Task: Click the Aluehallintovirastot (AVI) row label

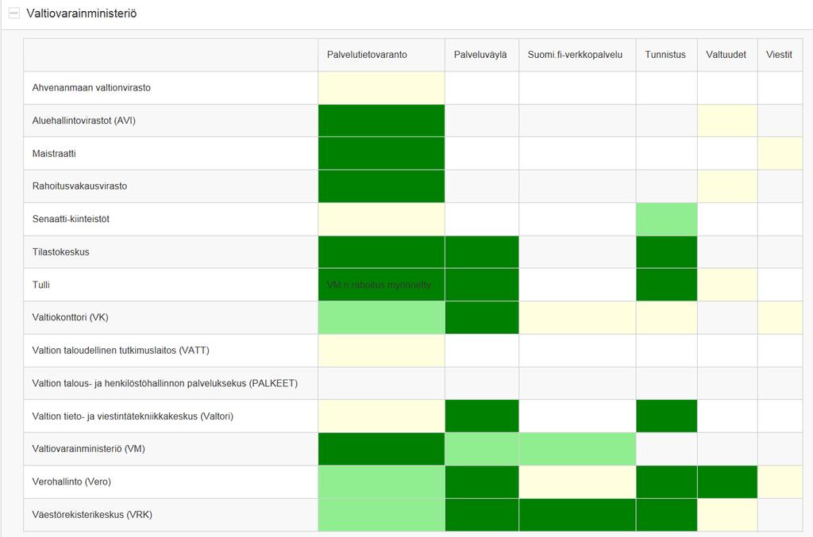Action: pyautogui.click(x=83, y=121)
